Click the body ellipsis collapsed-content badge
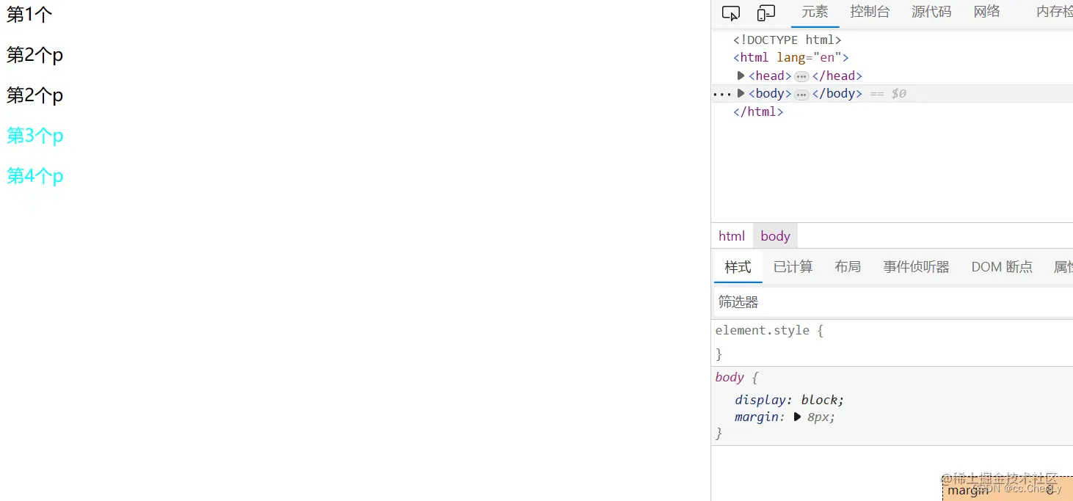Viewport: 1073px width, 501px height. pyautogui.click(x=801, y=94)
